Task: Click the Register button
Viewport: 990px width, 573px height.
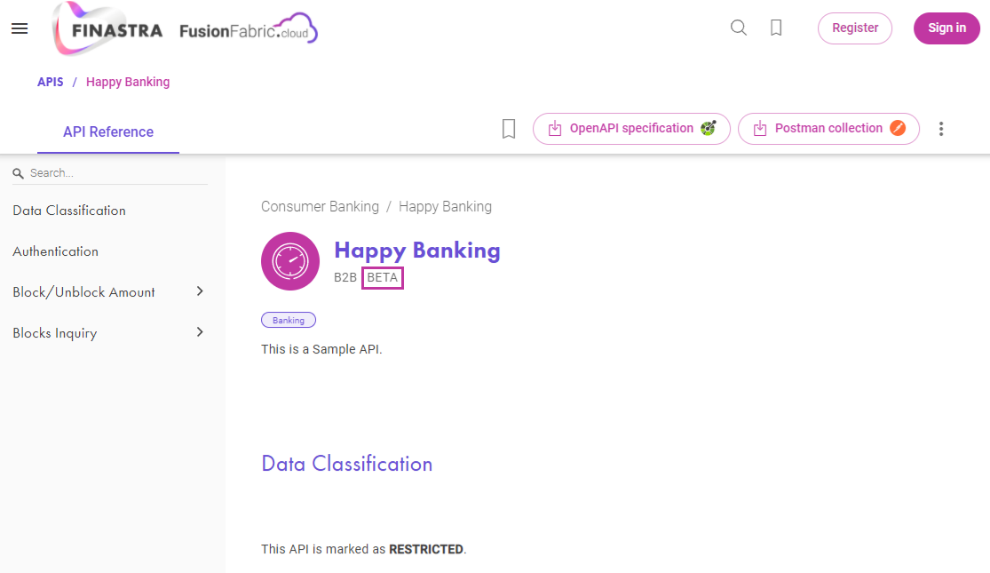Action: click(855, 28)
